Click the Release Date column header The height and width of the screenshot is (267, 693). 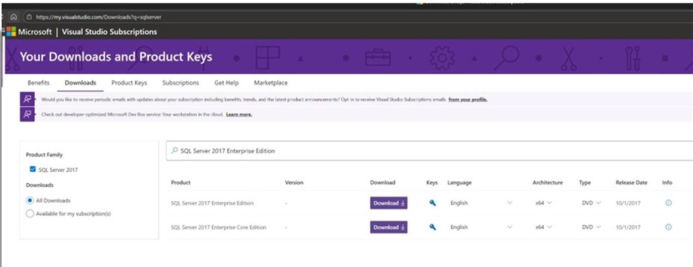coord(631,183)
